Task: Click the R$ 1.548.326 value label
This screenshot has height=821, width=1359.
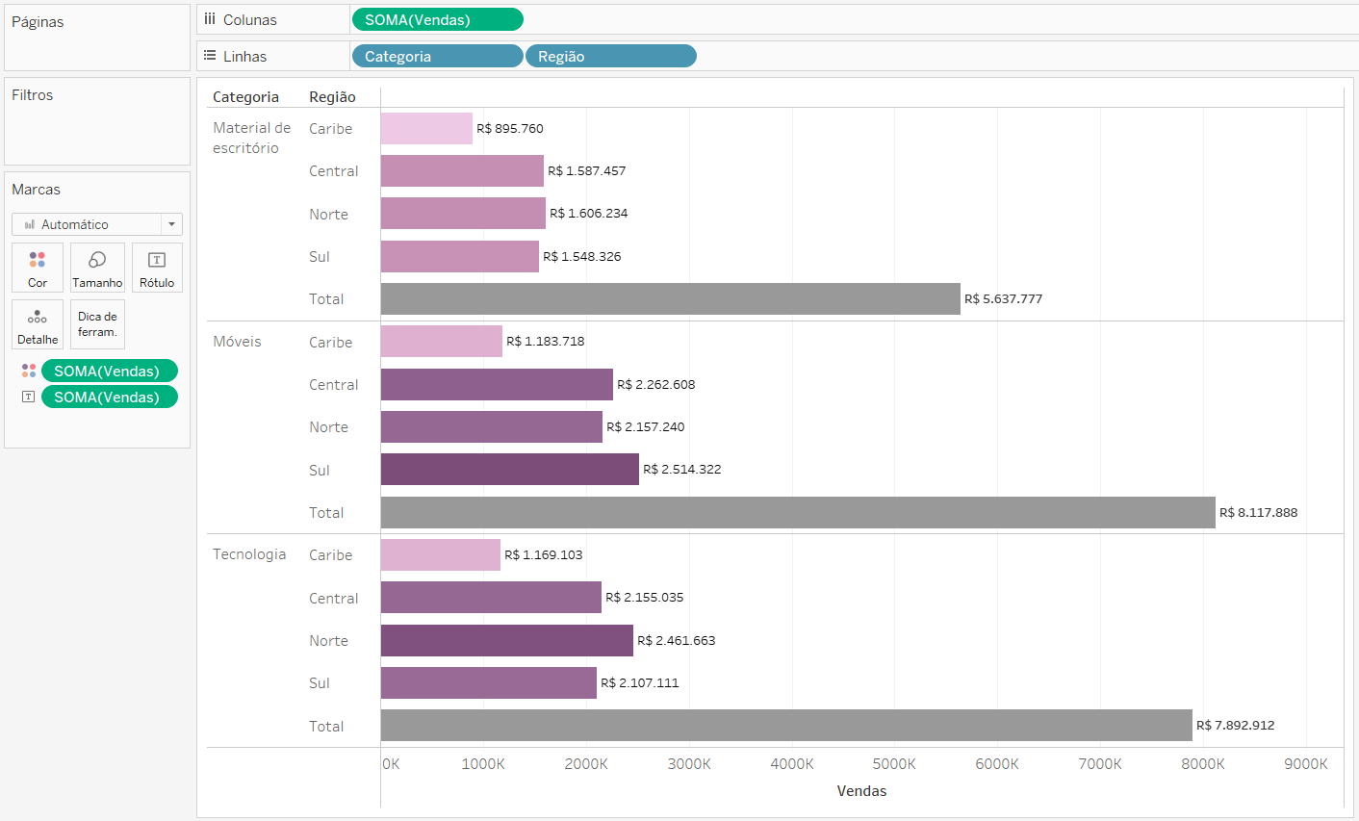Action: 582,256
